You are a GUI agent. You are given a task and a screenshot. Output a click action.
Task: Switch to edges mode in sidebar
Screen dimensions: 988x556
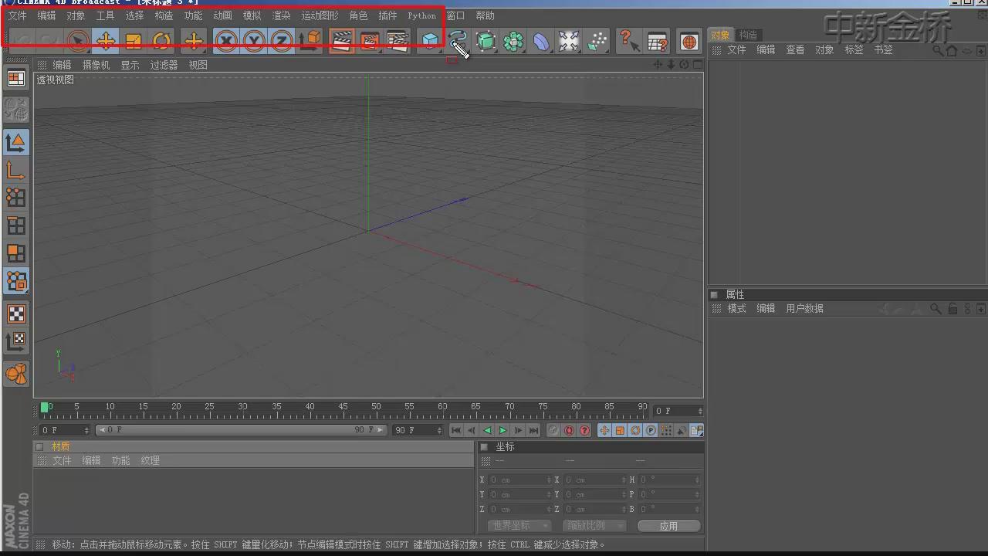click(15, 225)
